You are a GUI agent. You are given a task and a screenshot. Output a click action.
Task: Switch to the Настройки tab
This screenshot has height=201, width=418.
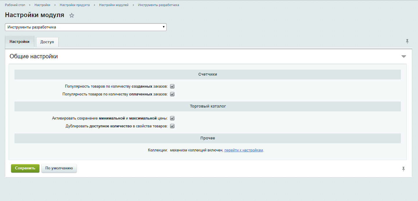[x=19, y=42]
